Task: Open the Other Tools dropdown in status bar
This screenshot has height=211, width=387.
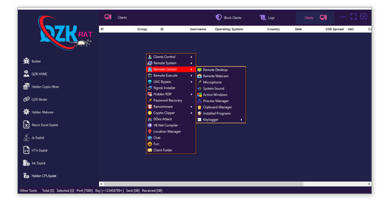Action: (x=29, y=191)
